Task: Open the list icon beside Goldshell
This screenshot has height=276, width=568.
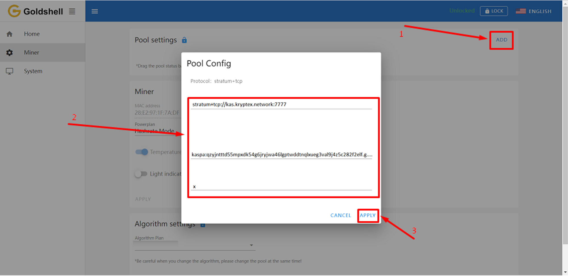Action: pyautogui.click(x=72, y=11)
